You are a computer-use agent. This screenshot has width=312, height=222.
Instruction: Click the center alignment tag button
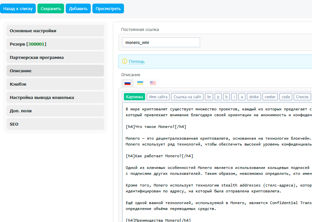270,97
